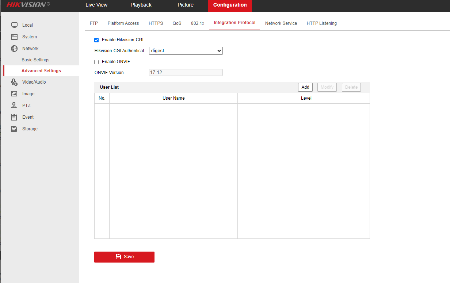The width and height of the screenshot is (450, 283).
Task: Click the Event clipboard icon
Action: coord(14,117)
